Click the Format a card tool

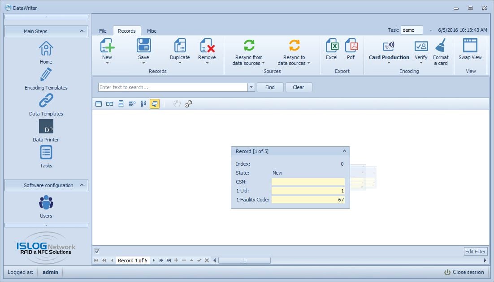[441, 51]
